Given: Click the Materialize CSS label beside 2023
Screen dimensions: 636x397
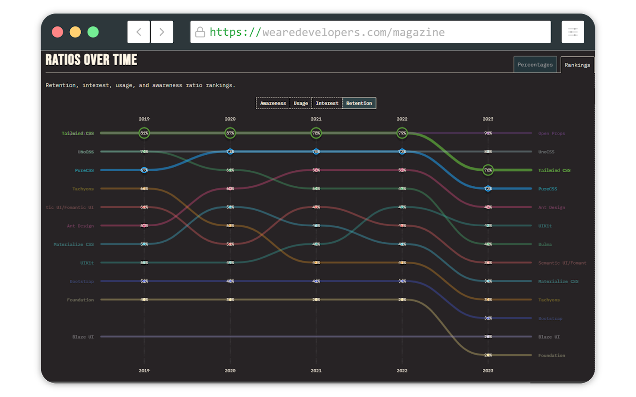Looking at the screenshot, I should coord(558,281).
